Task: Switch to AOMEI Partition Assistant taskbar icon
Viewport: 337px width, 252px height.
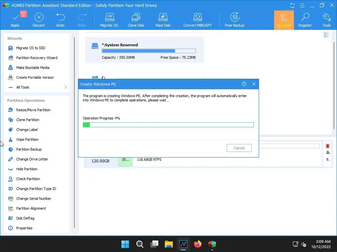Action: coord(212,244)
